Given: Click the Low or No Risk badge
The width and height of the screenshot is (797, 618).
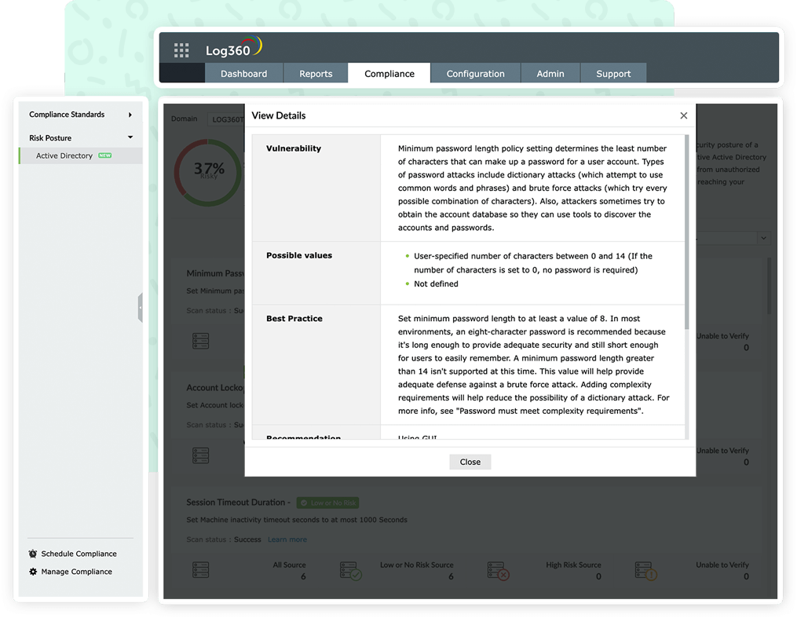Looking at the screenshot, I should tap(328, 503).
